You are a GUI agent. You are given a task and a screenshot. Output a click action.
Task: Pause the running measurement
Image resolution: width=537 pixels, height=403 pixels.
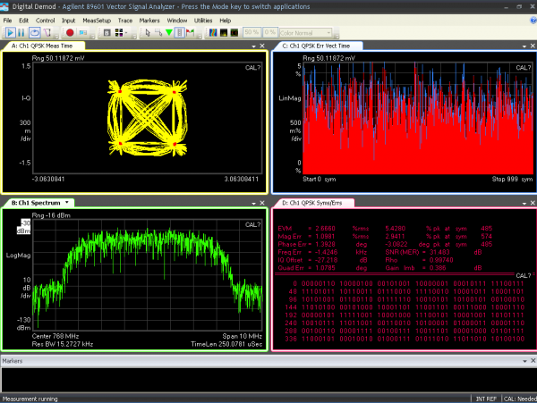[x=21, y=32]
